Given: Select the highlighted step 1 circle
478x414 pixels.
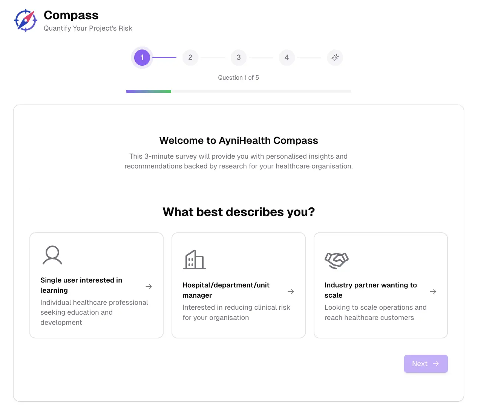Looking at the screenshot, I should [x=142, y=57].
